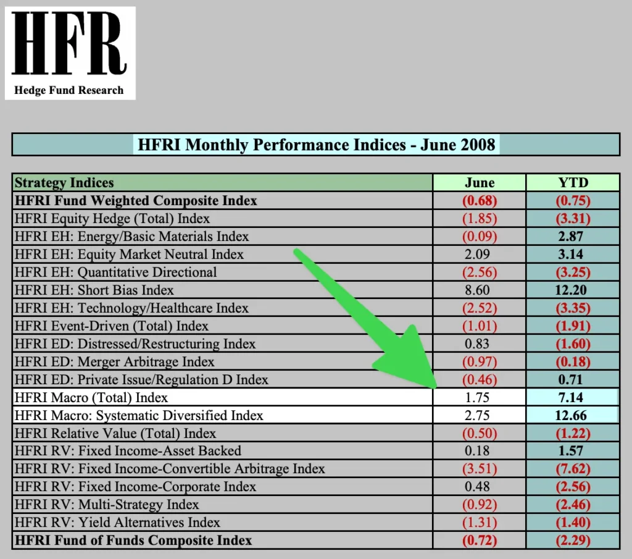
Task: Select June value (0.46) for Private Issue/Regulation D
Action: tap(480, 379)
